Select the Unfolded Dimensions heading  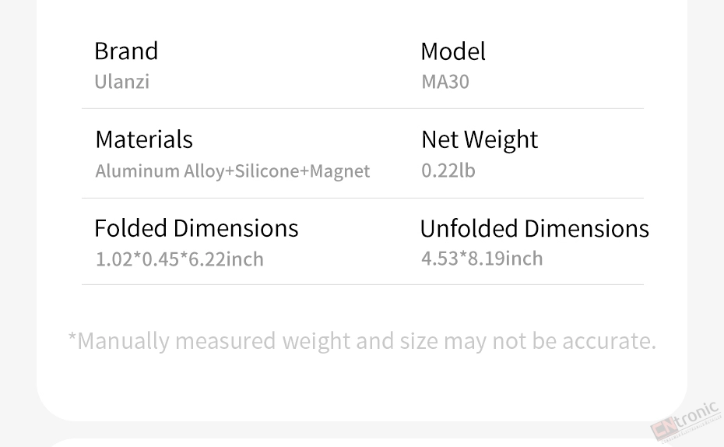pos(535,228)
